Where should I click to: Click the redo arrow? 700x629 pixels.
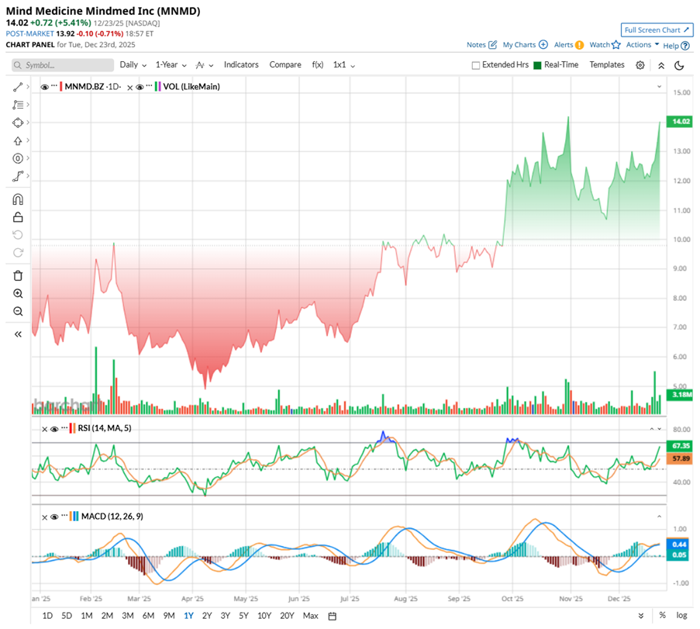[18, 253]
